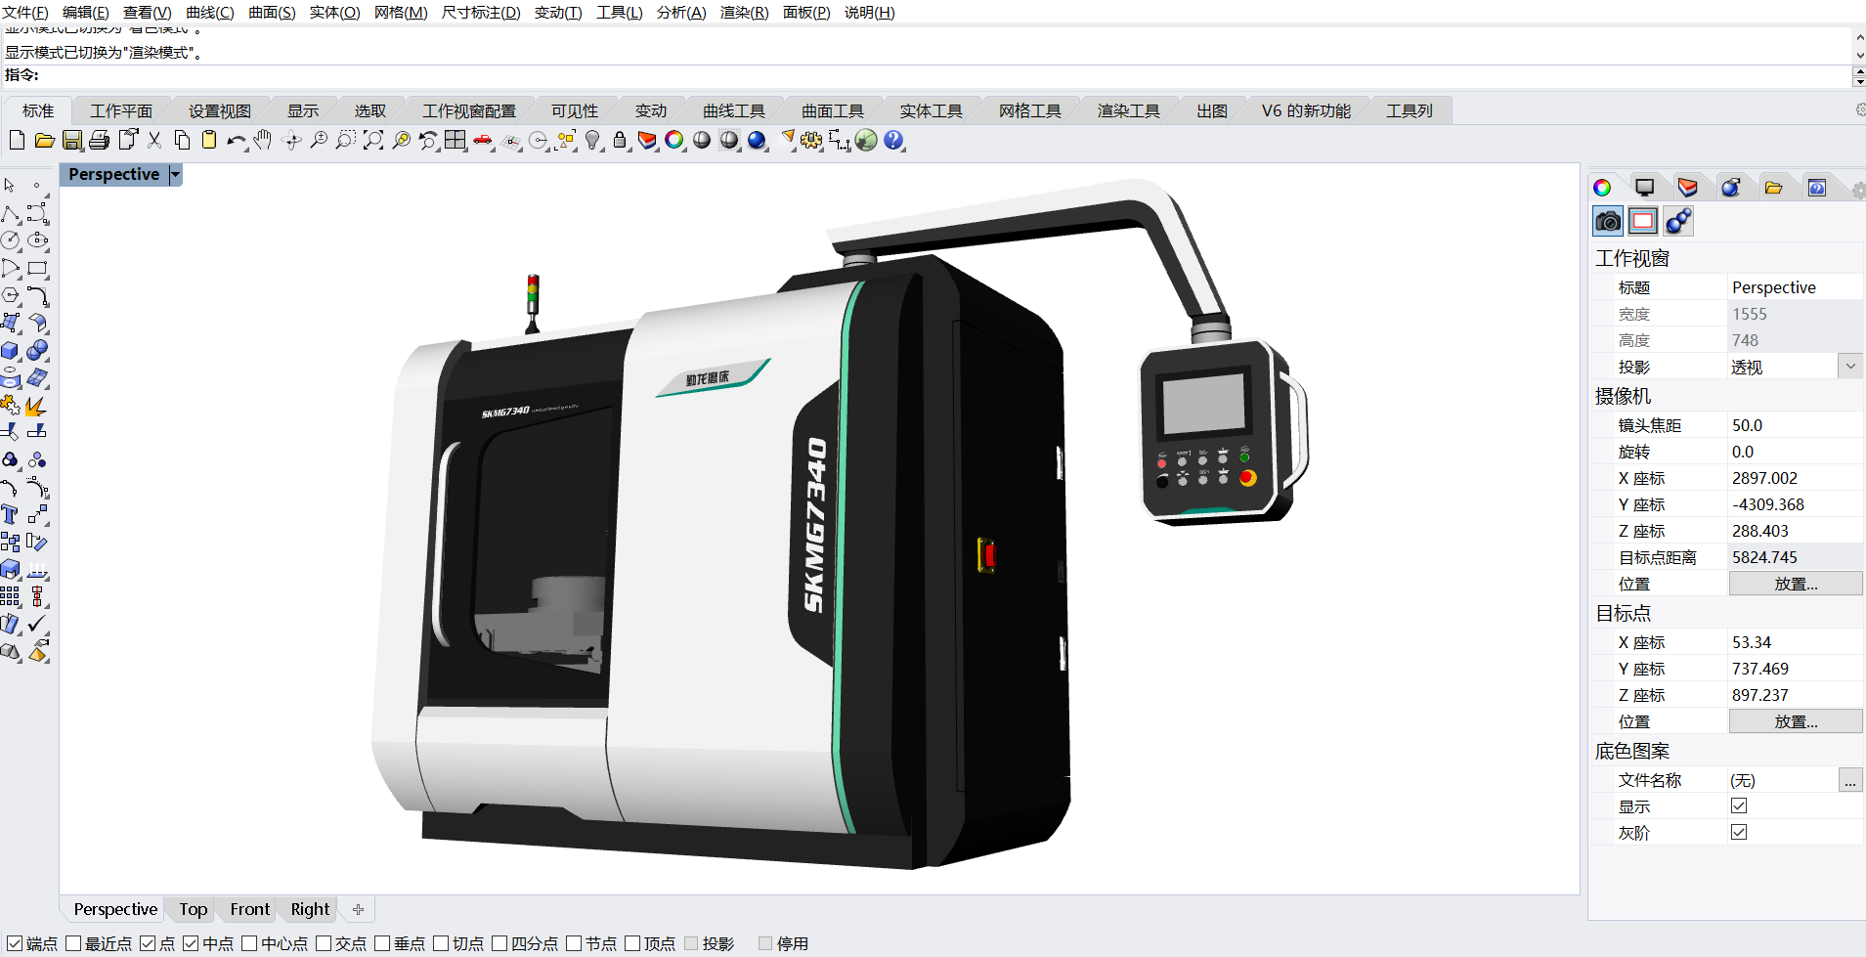The height and width of the screenshot is (957, 1866).
Task: Switch to the 曲面工具 toolbar tab
Action: 832,109
